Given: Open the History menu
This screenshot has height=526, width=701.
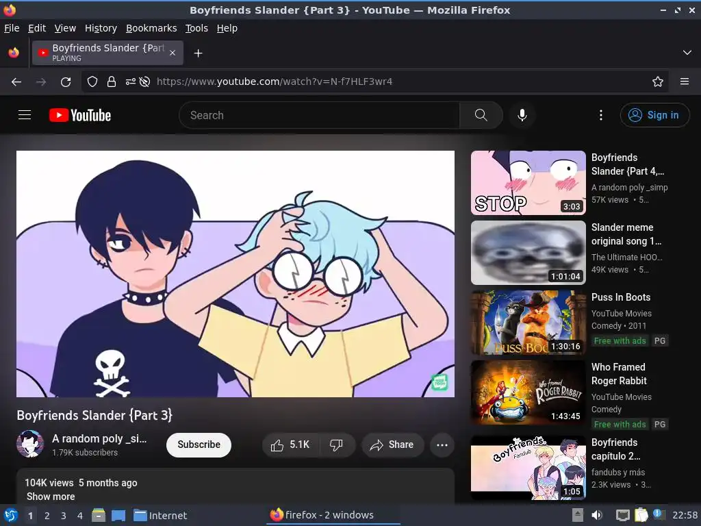Looking at the screenshot, I should pos(101,28).
